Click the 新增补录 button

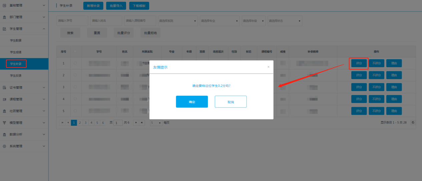pos(93,6)
